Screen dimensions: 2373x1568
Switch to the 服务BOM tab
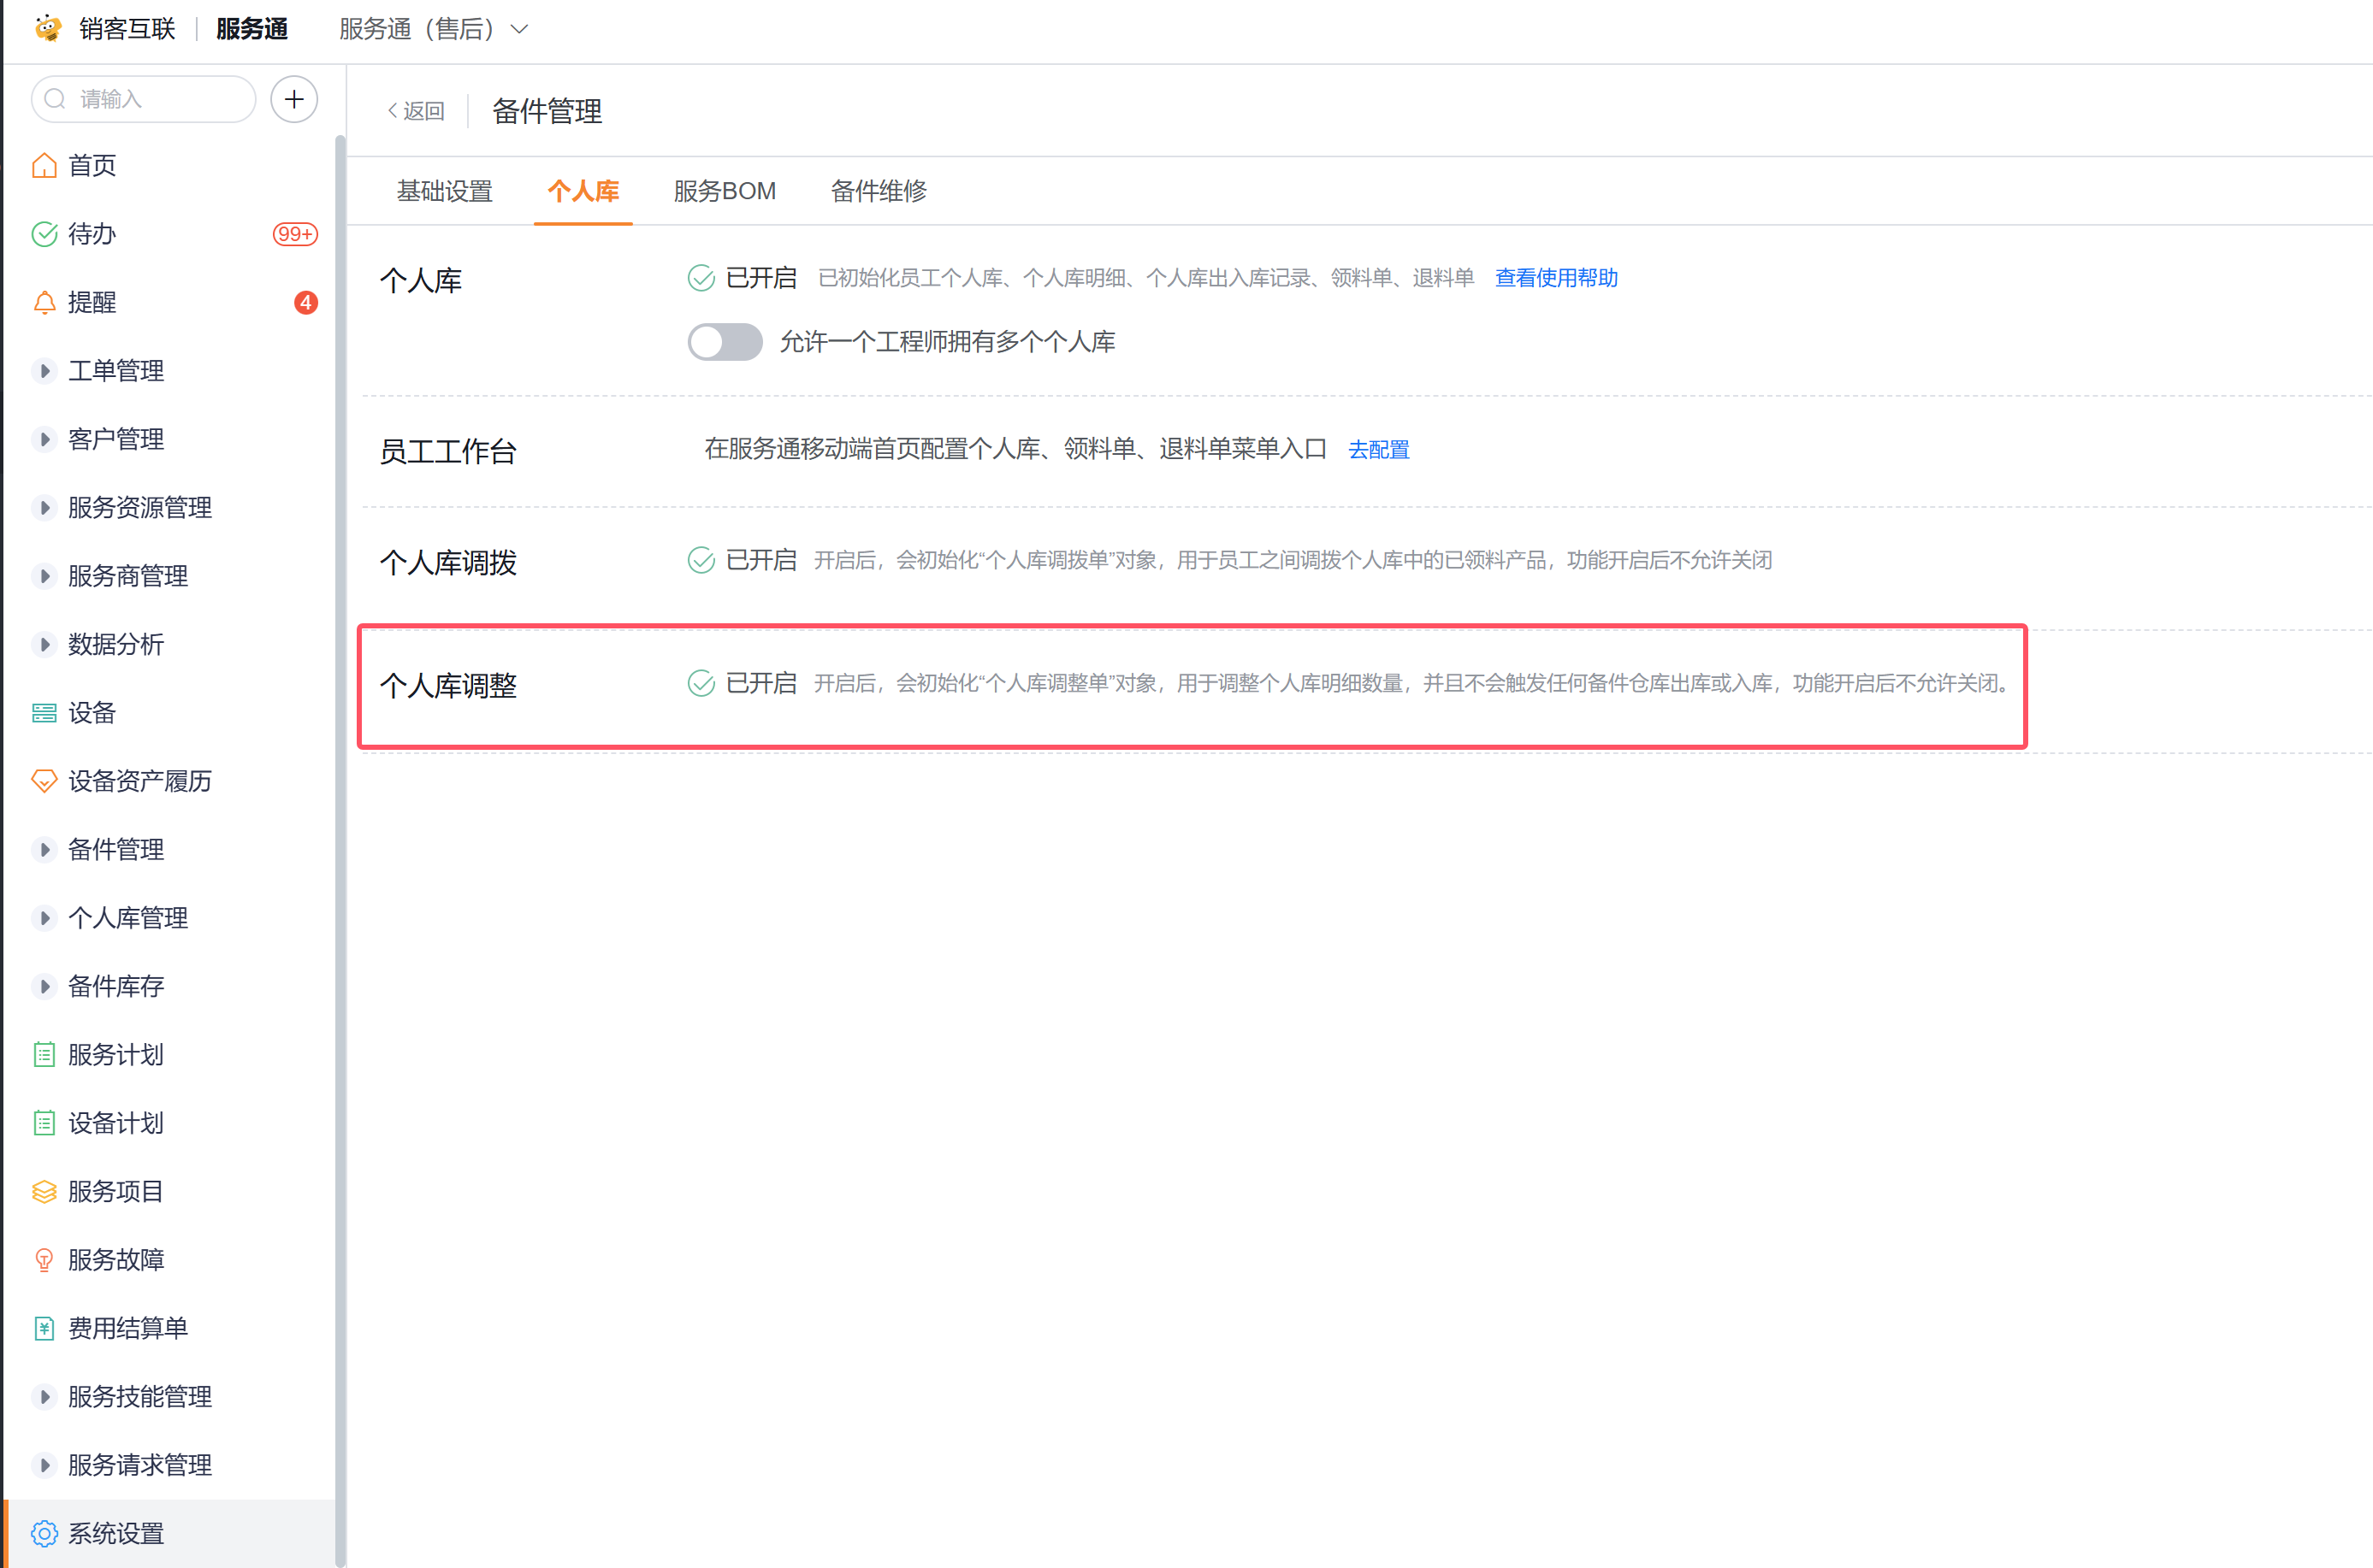725,191
